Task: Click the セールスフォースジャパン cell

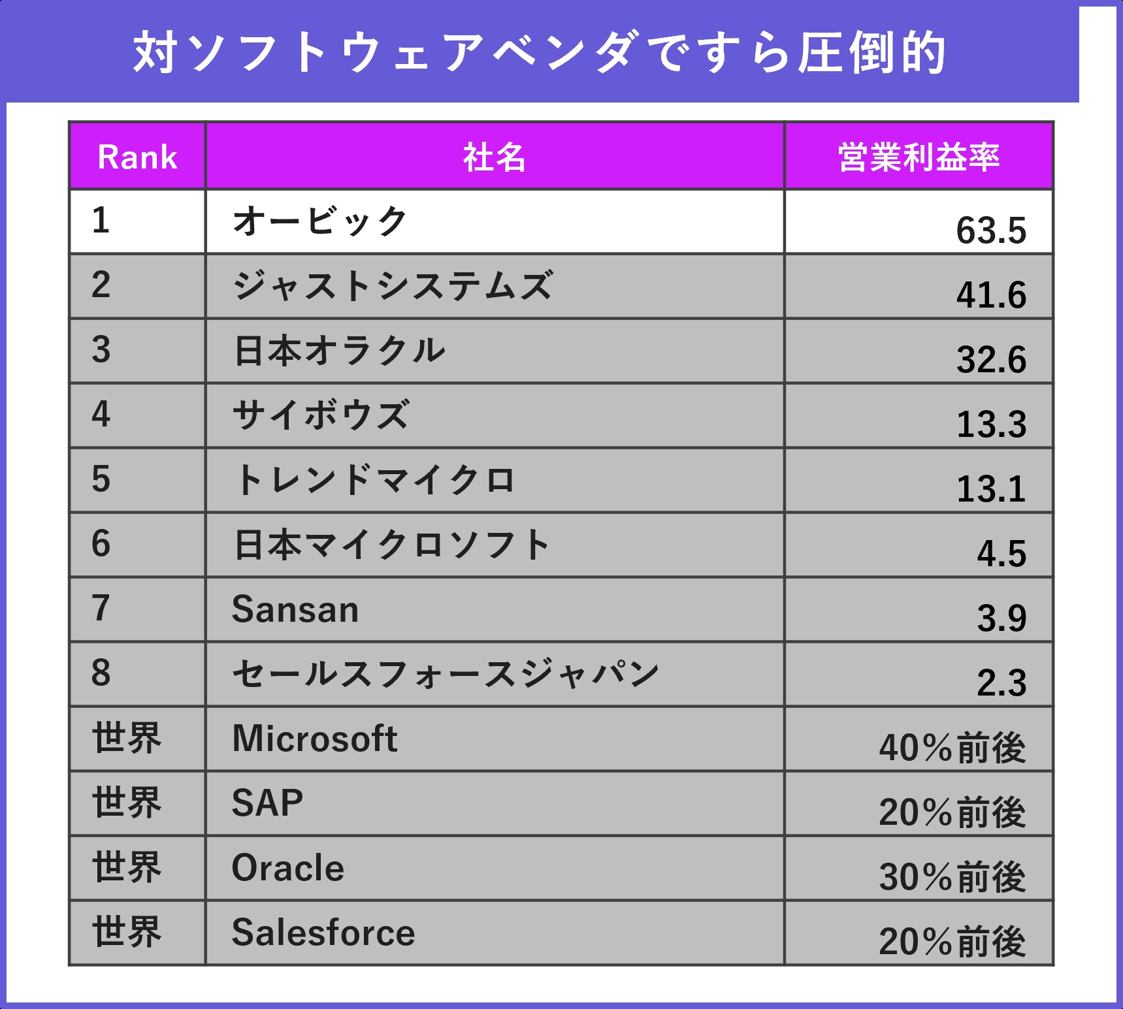Action: click(x=446, y=673)
